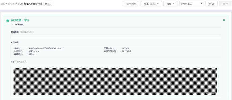This screenshot has height=100, width=232.
Task: Click the 71.770 MB used memory value
Action: pyautogui.click(x=126, y=51)
